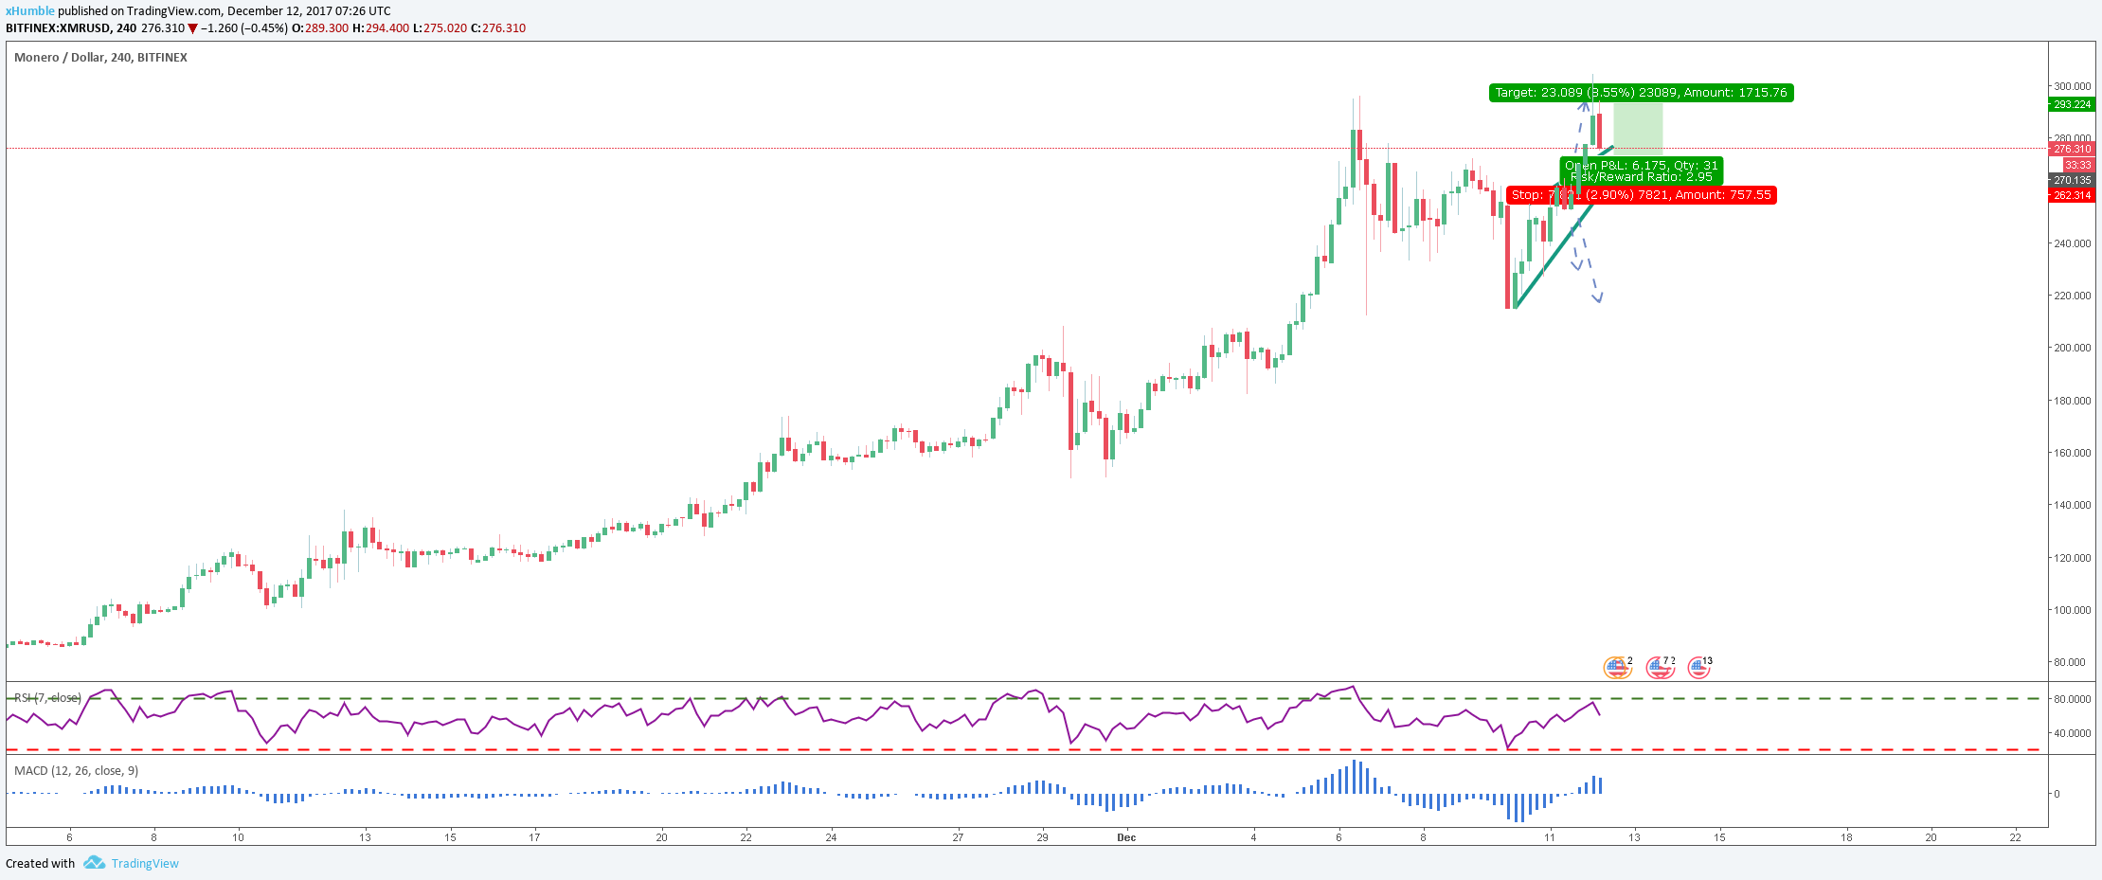Image resolution: width=2102 pixels, height=880 pixels.
Task: Click the 6 date label at axis start
Action: pyautogui.click(x=69, y=837)
